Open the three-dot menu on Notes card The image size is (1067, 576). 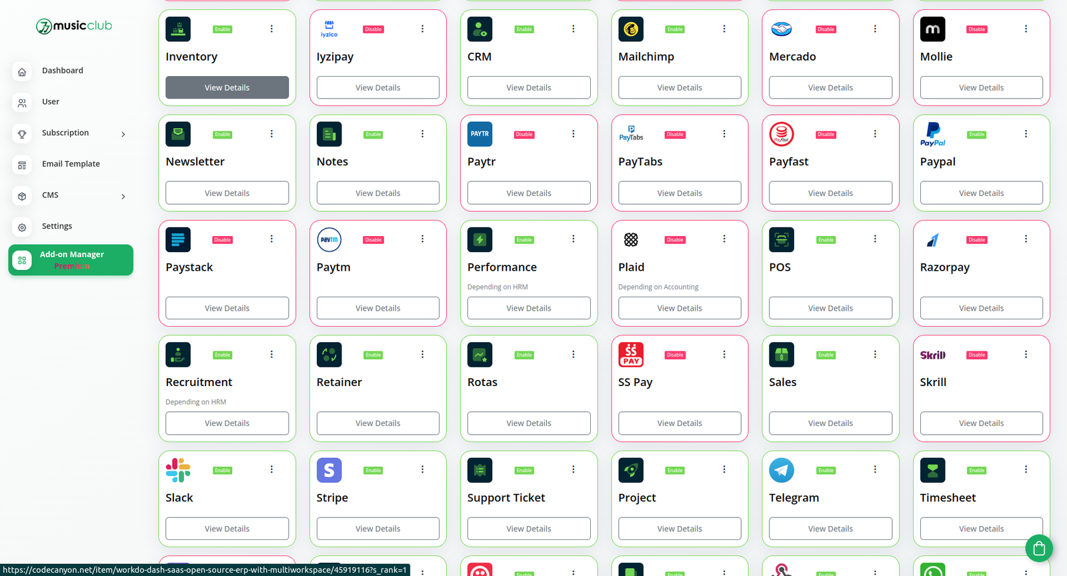point(422,134)
